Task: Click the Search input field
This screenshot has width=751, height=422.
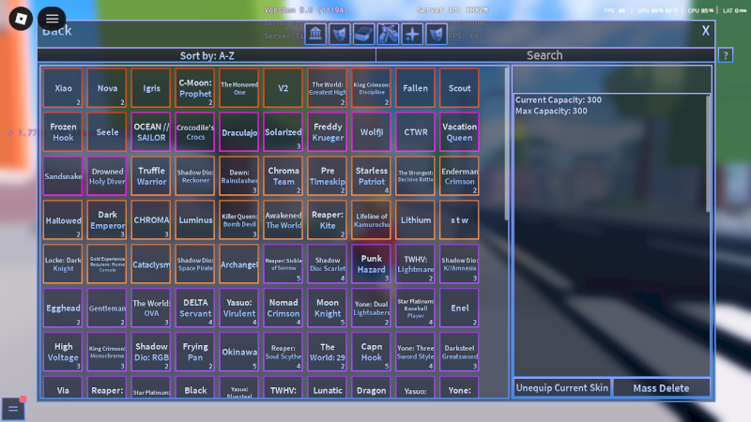Action: pyautogui.click(x=544, y=55)
